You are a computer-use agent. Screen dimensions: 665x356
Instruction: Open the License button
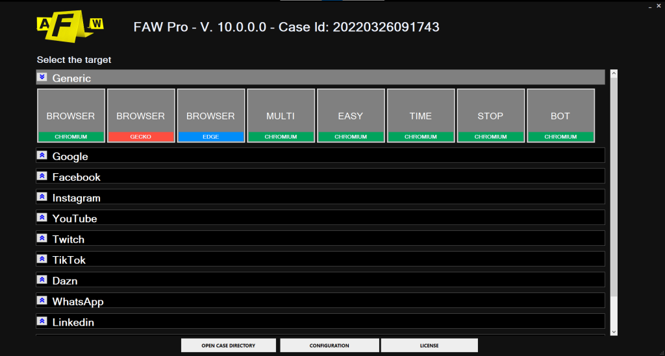coord(429,346)
